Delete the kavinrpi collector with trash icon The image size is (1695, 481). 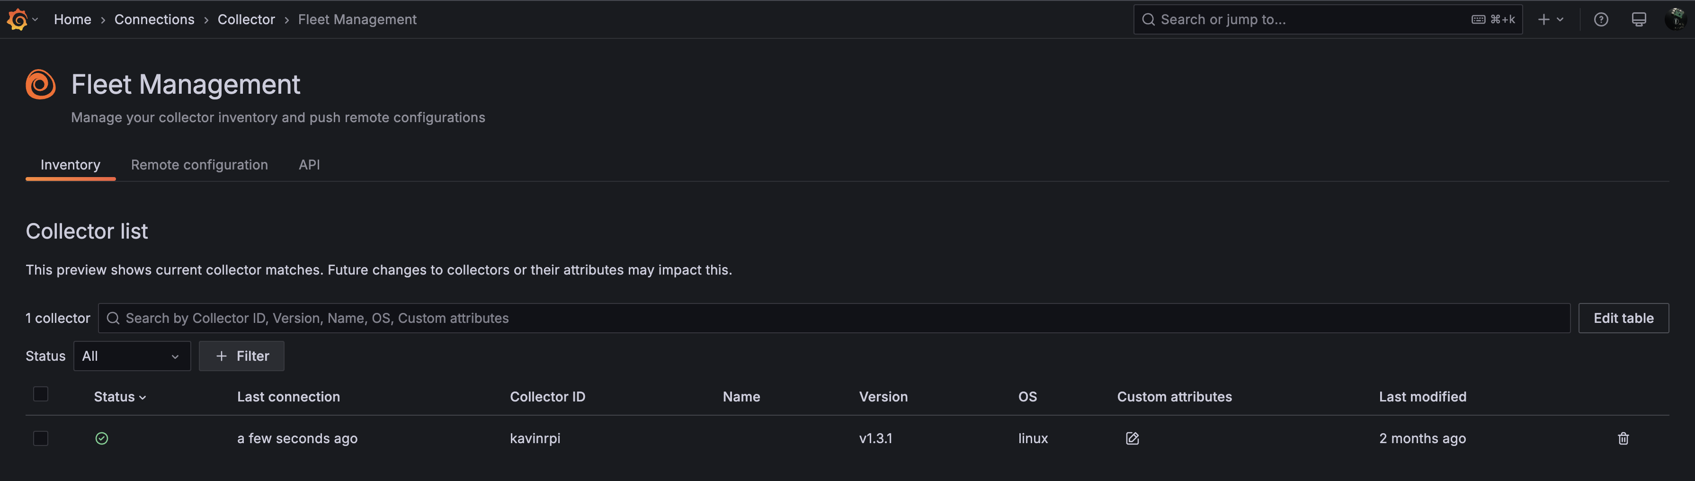pyautogui.click(x=1623, y=438)
